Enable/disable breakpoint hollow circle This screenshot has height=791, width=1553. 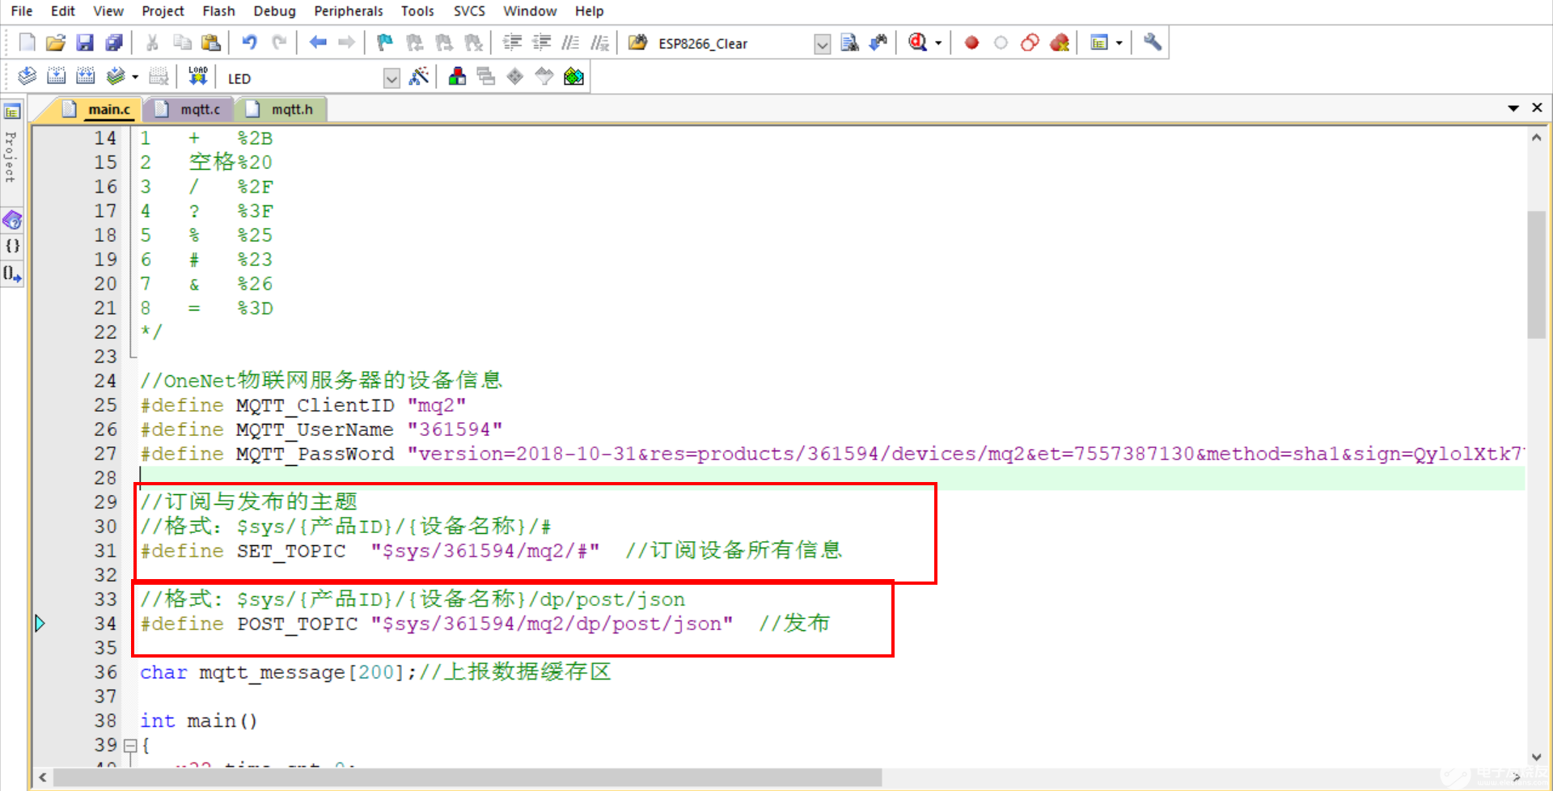click(1001, 43)
